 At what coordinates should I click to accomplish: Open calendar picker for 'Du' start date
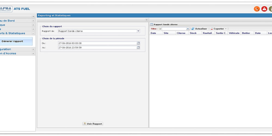[138, 43]
